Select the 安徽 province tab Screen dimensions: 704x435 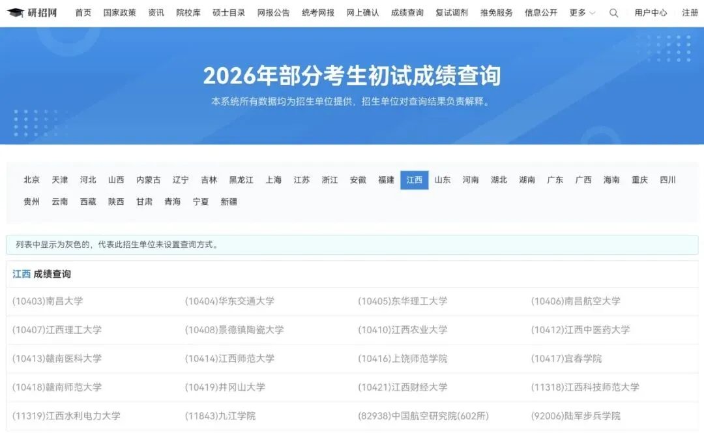pos(358,180)
